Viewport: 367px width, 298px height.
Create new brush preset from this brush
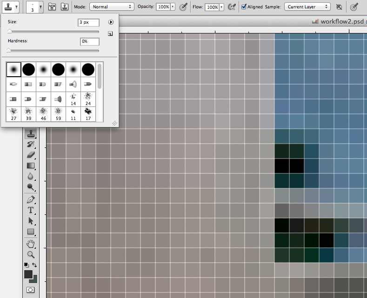tap(111, 34)
